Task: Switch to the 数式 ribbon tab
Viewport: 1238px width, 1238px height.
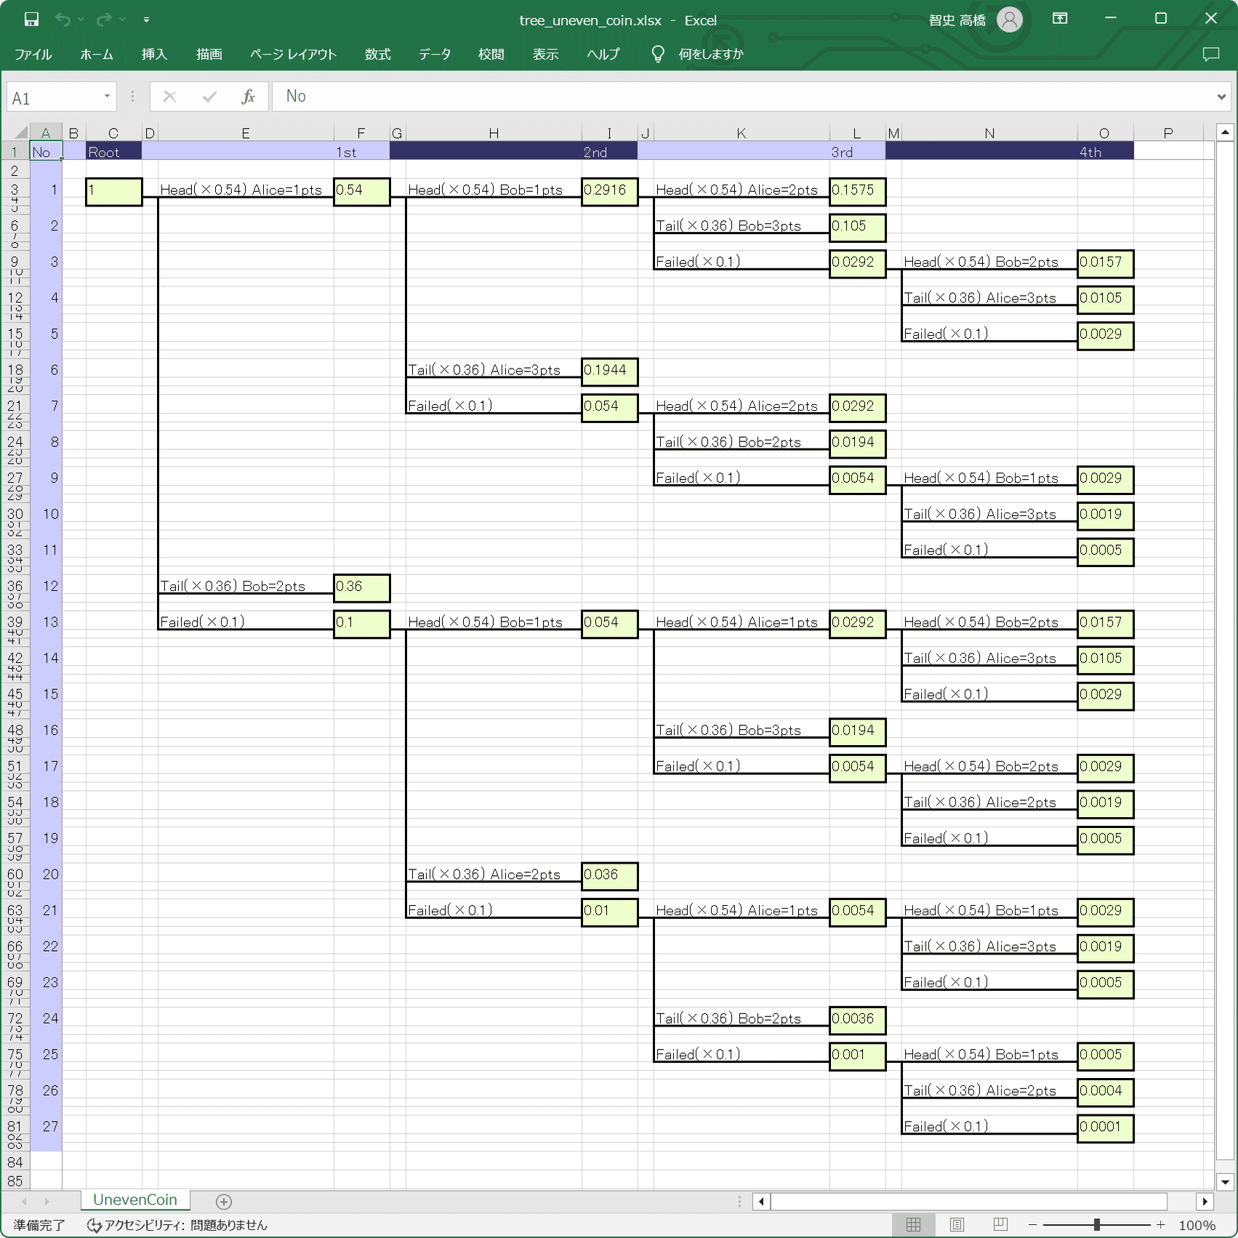Action: pyautogui.click(x=377, y=53)
